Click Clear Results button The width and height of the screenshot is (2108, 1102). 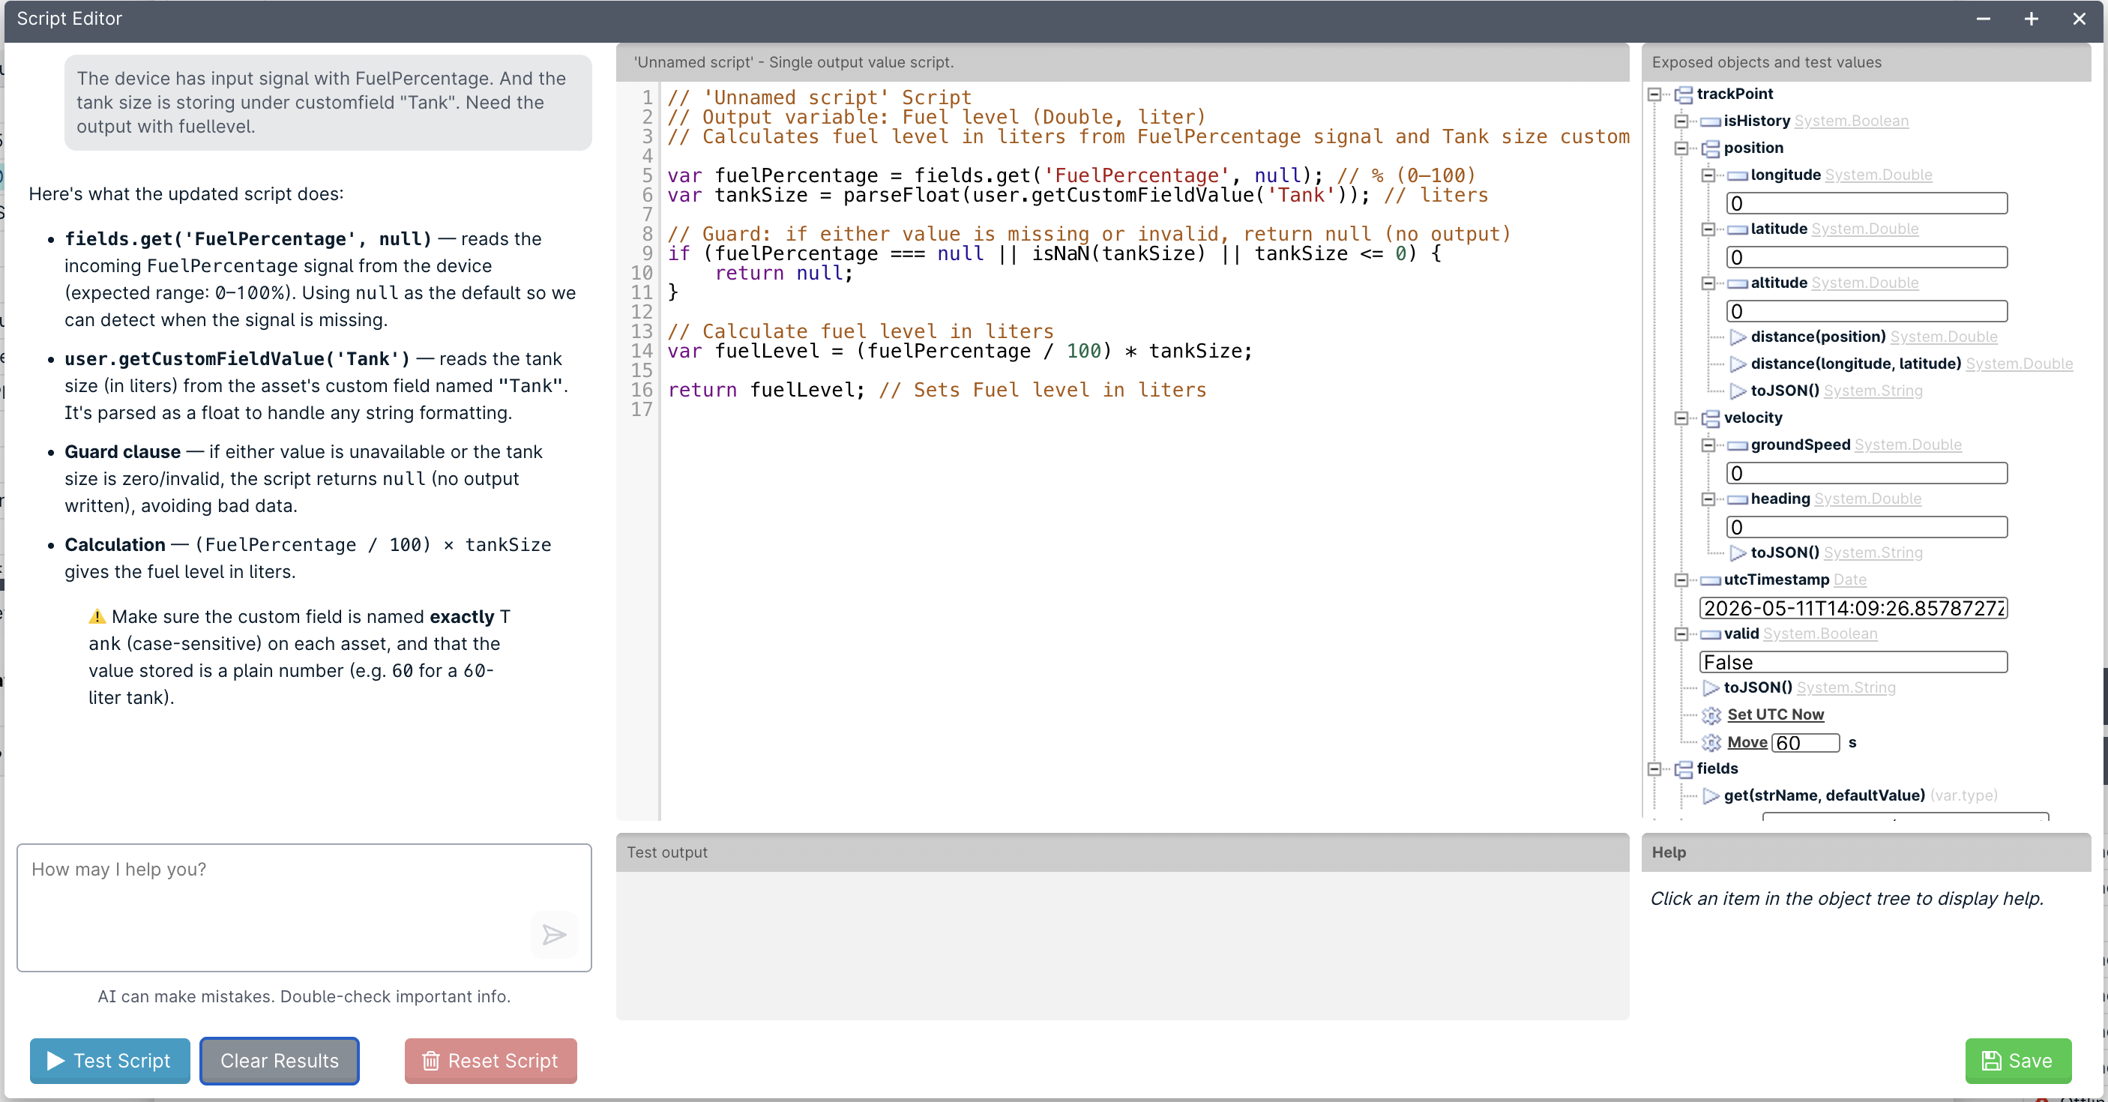pos(279,1061)
